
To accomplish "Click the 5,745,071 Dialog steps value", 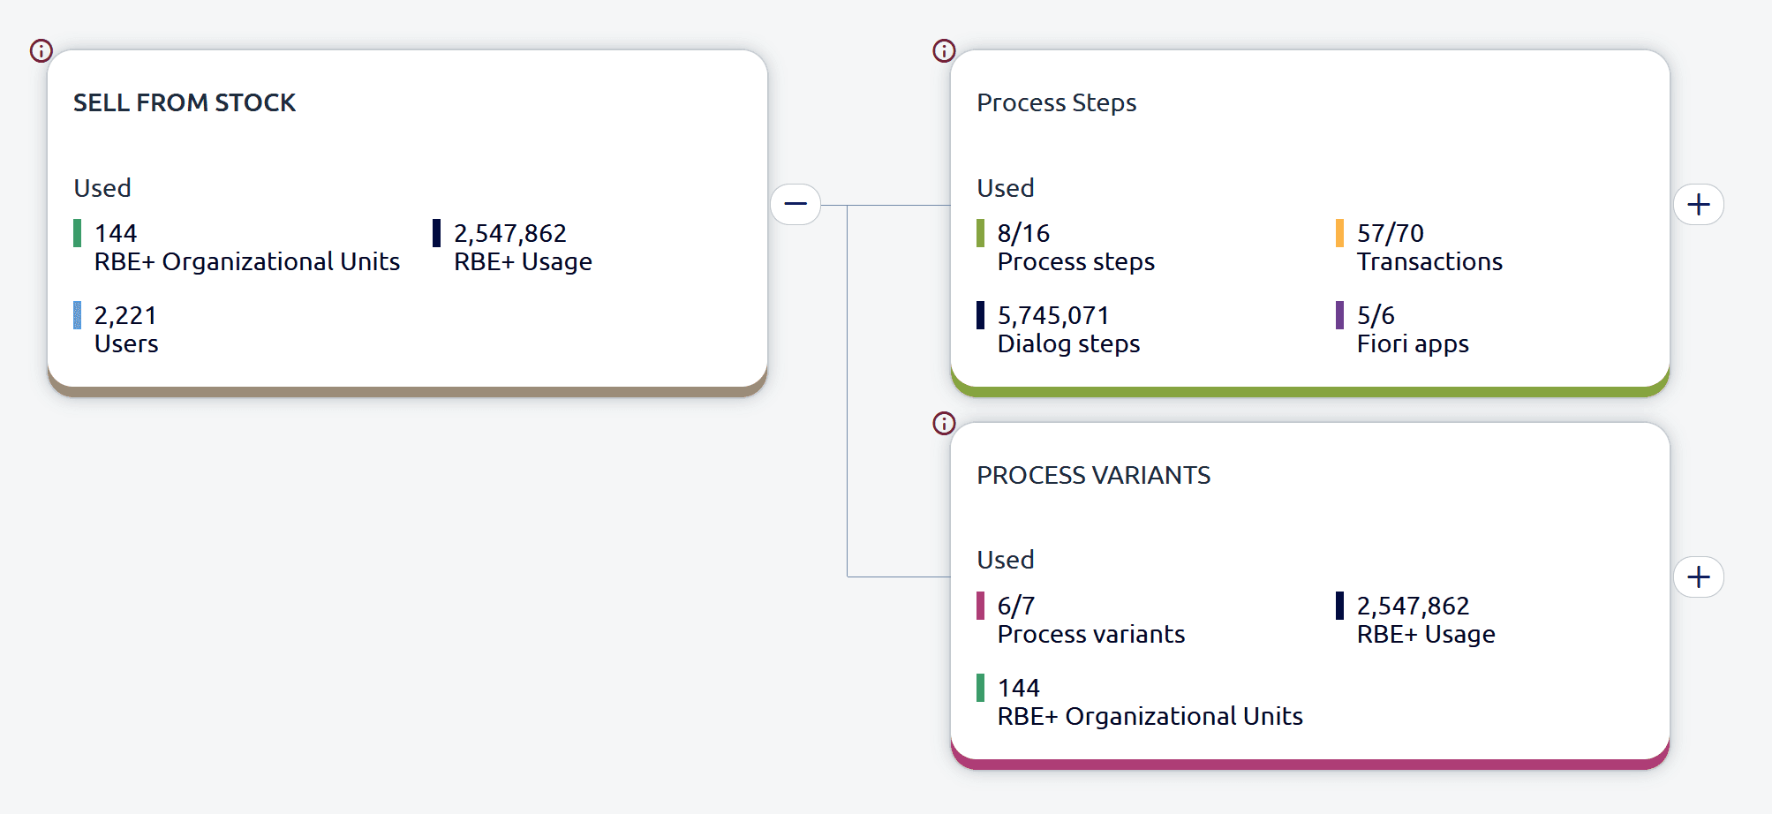I will (x=1053, y=315).
